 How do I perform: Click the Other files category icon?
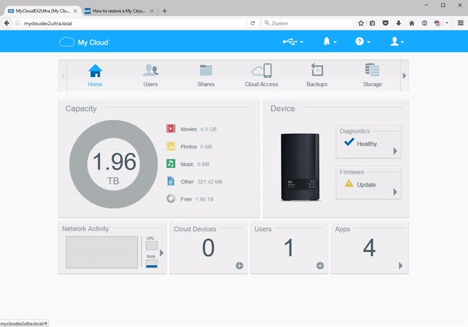click(x=171, y=181)
